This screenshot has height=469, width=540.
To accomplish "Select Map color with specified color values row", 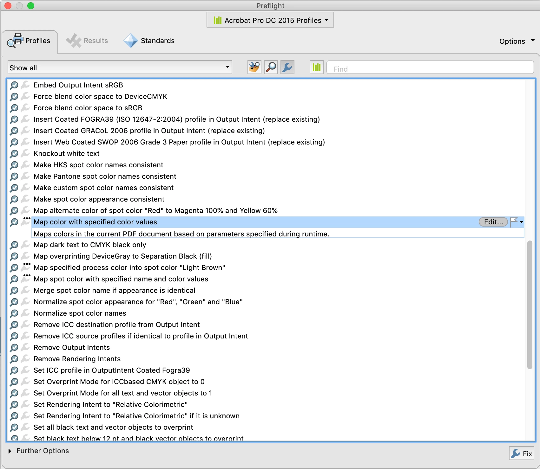I will (x=278, y=222).
